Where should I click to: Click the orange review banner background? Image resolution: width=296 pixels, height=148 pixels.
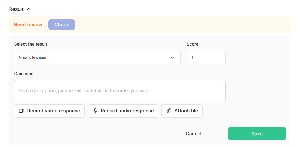pos(181,24)
